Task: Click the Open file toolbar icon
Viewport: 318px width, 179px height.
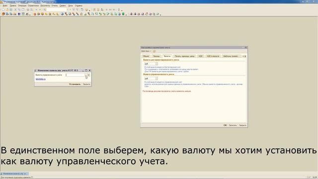Action: click(7, 10)
